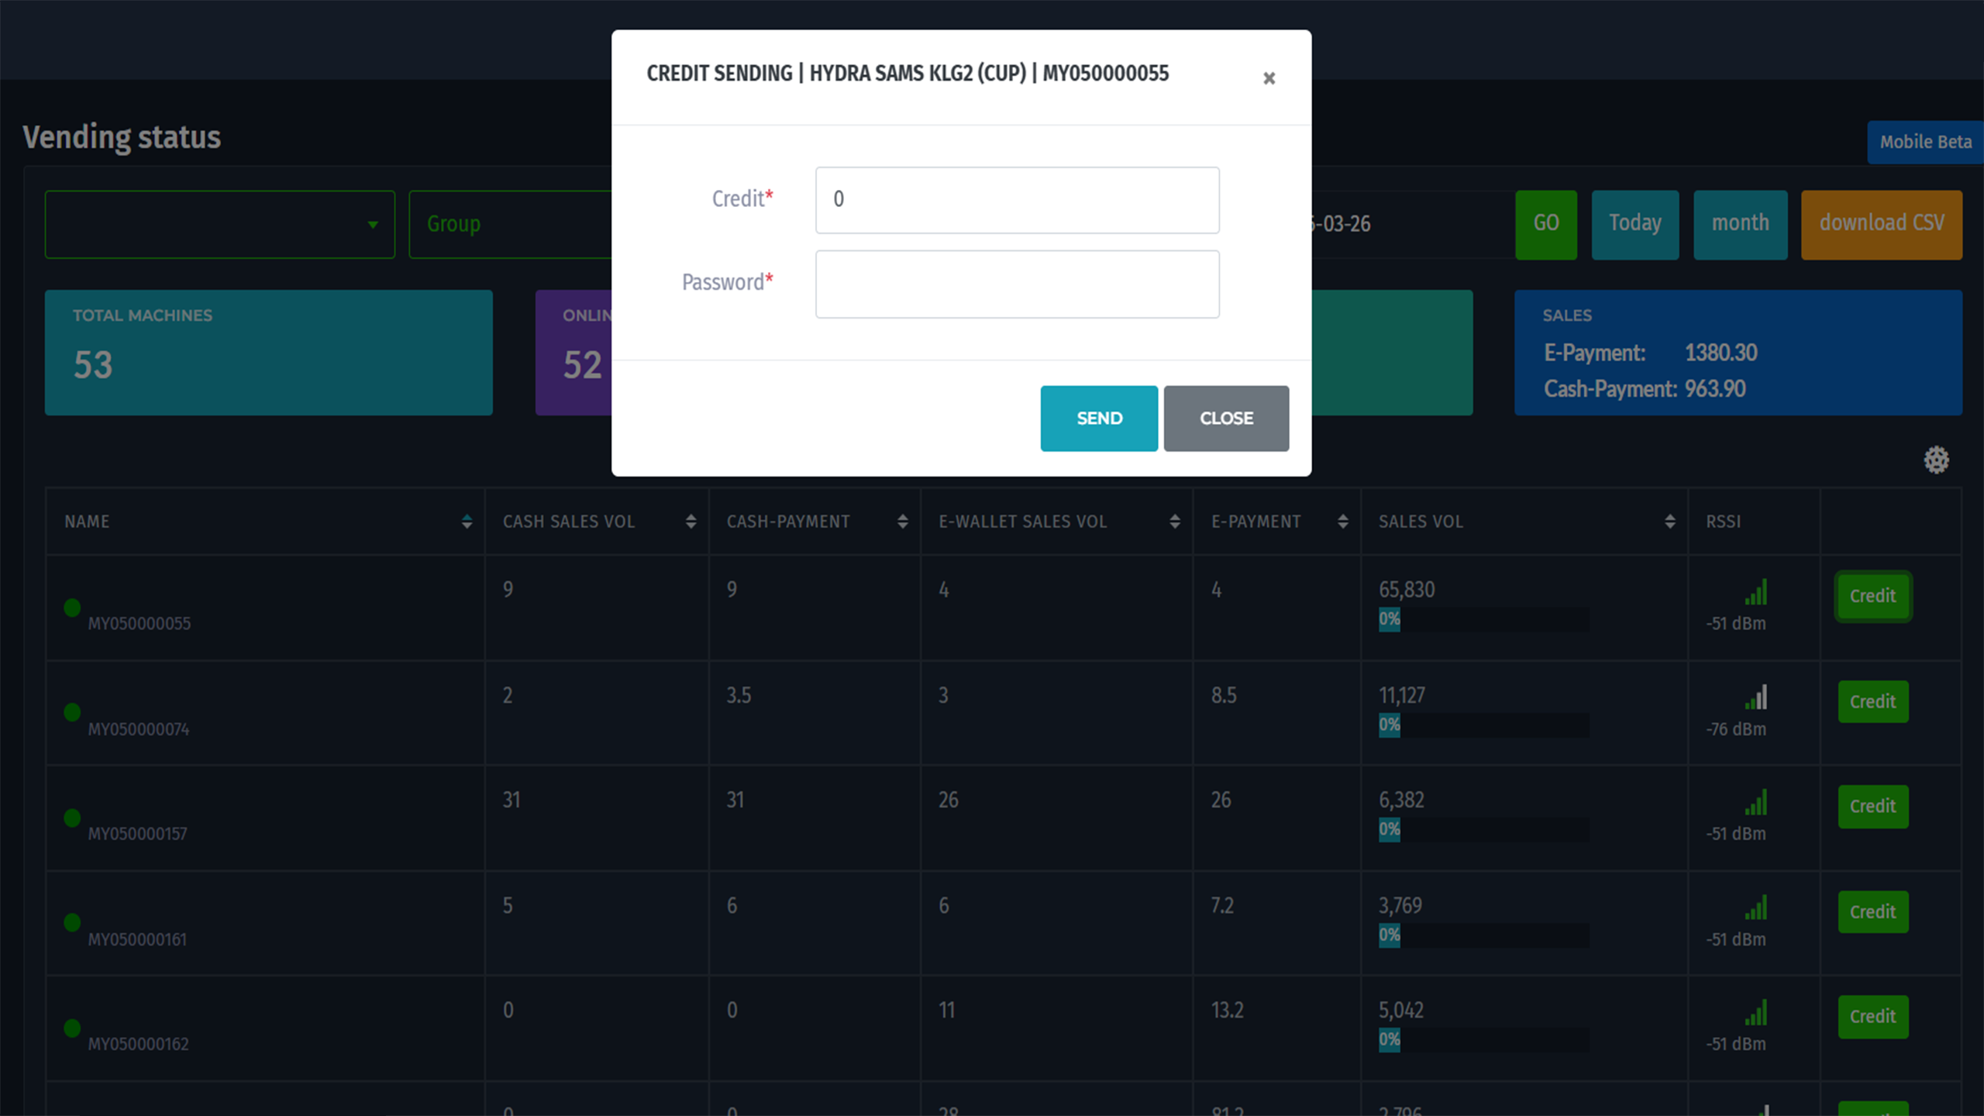
Task: Click the SALES summary card
Action: point(1738,353)
